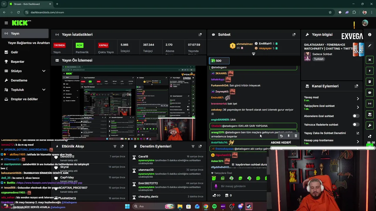Reply to the highlighted arasg2311 message

click(x=281, y=136)
